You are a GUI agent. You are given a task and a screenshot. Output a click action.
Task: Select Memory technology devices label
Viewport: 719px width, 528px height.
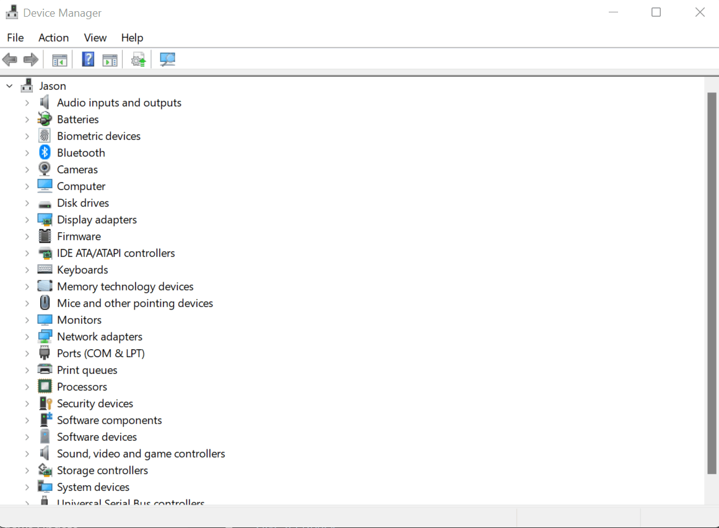tap(125, 287)
